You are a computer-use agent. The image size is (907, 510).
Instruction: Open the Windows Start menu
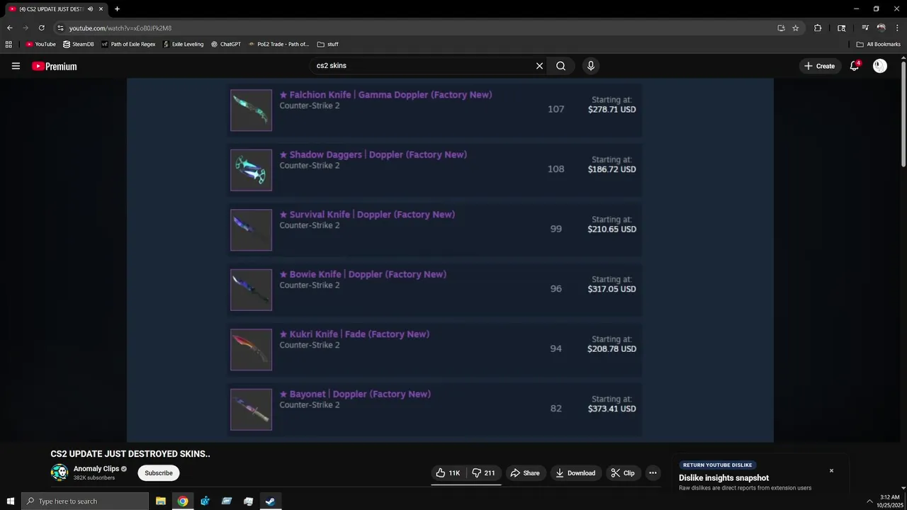[x=10, y=501]
